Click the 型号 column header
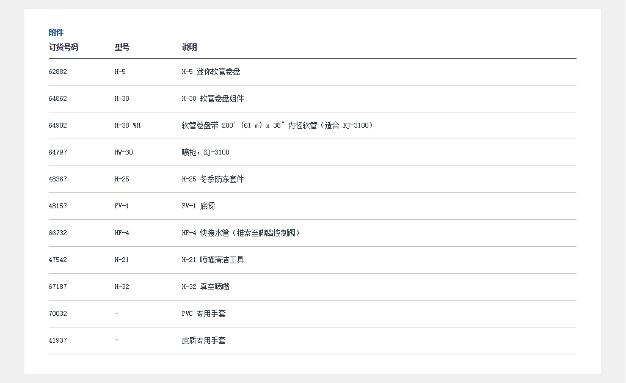 [122, 47]
